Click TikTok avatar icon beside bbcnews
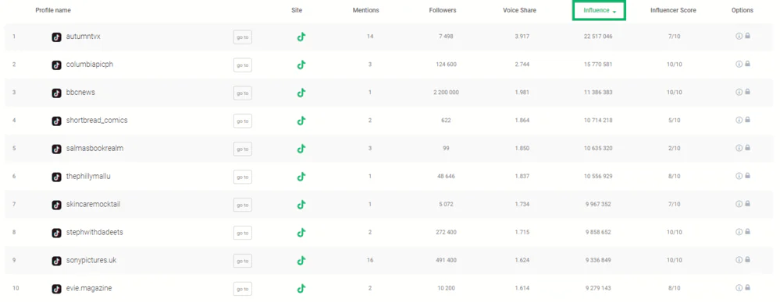Viewport: 780px width, 302px height. point(57,93)
